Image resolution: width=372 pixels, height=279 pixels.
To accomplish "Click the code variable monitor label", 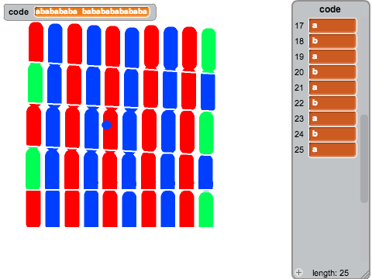I will tap(19, 12).
